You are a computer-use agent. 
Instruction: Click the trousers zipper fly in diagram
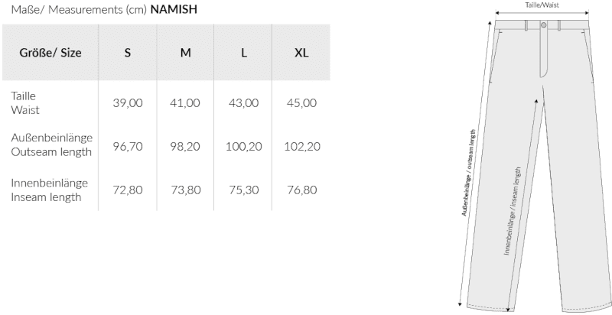(543, 54)
